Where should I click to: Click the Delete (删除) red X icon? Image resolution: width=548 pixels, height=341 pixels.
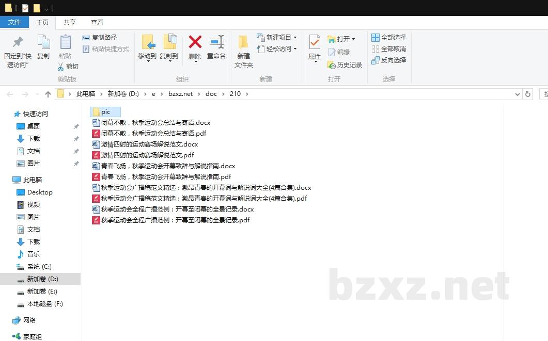click(195, 42)
